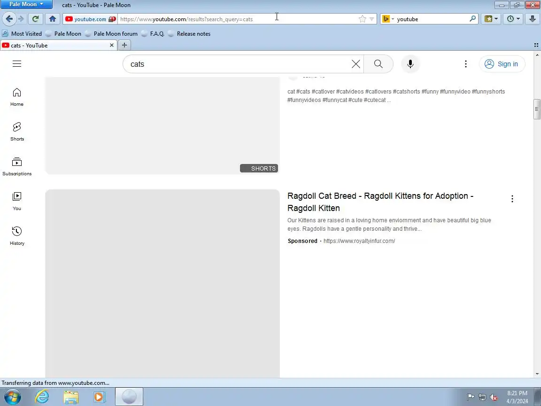This screenshot has height=406, width=541.
Task: Open Pale Moon forum bookmark
Action: (x=111, y=33)
